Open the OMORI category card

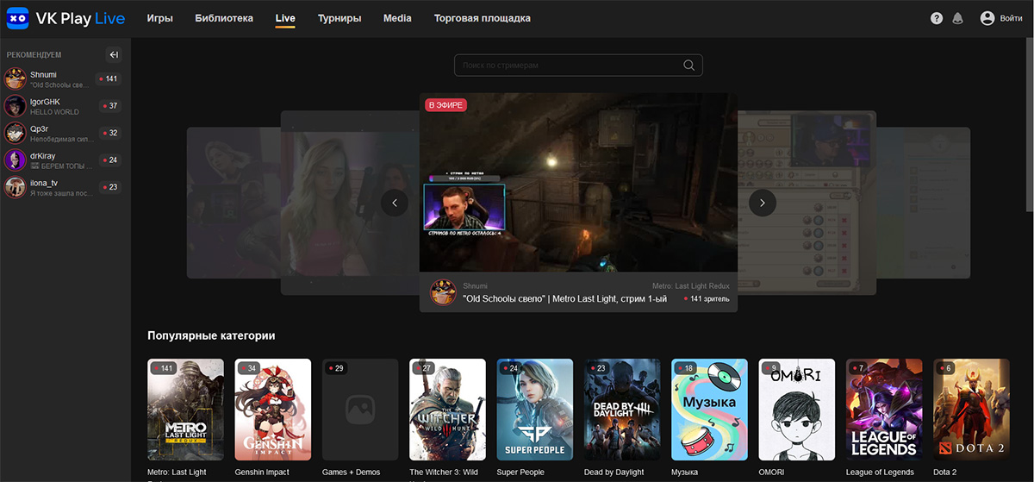pyautogui.click(x=797, y=410)
